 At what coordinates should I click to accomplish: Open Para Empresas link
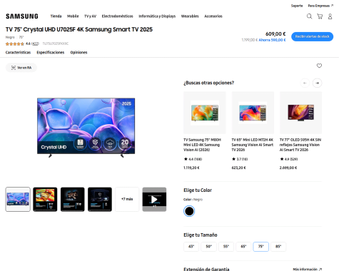coord(320,6)
